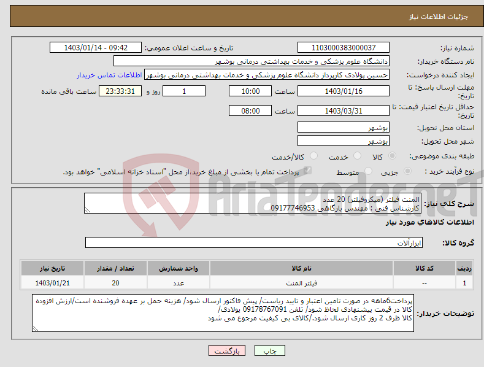Image resolution: width=484 pixels, height=367 pixels.
Task: Click the goods group field ابزارآلات
Action: [x=254, y=242]
